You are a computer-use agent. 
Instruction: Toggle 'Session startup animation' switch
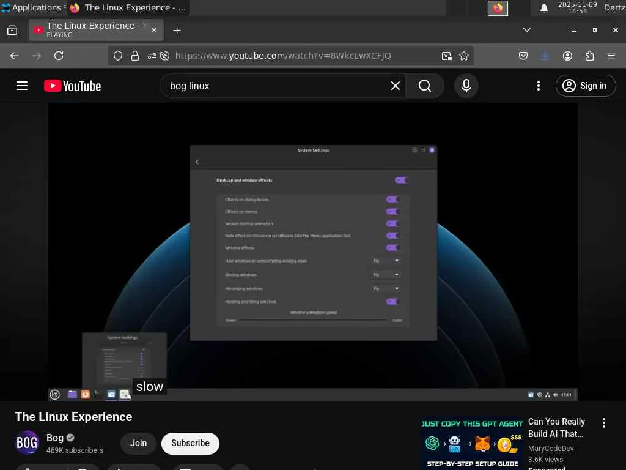[393, 223]
